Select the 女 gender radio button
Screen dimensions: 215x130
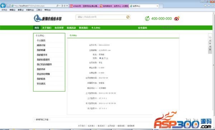click(x=105, y=58)
